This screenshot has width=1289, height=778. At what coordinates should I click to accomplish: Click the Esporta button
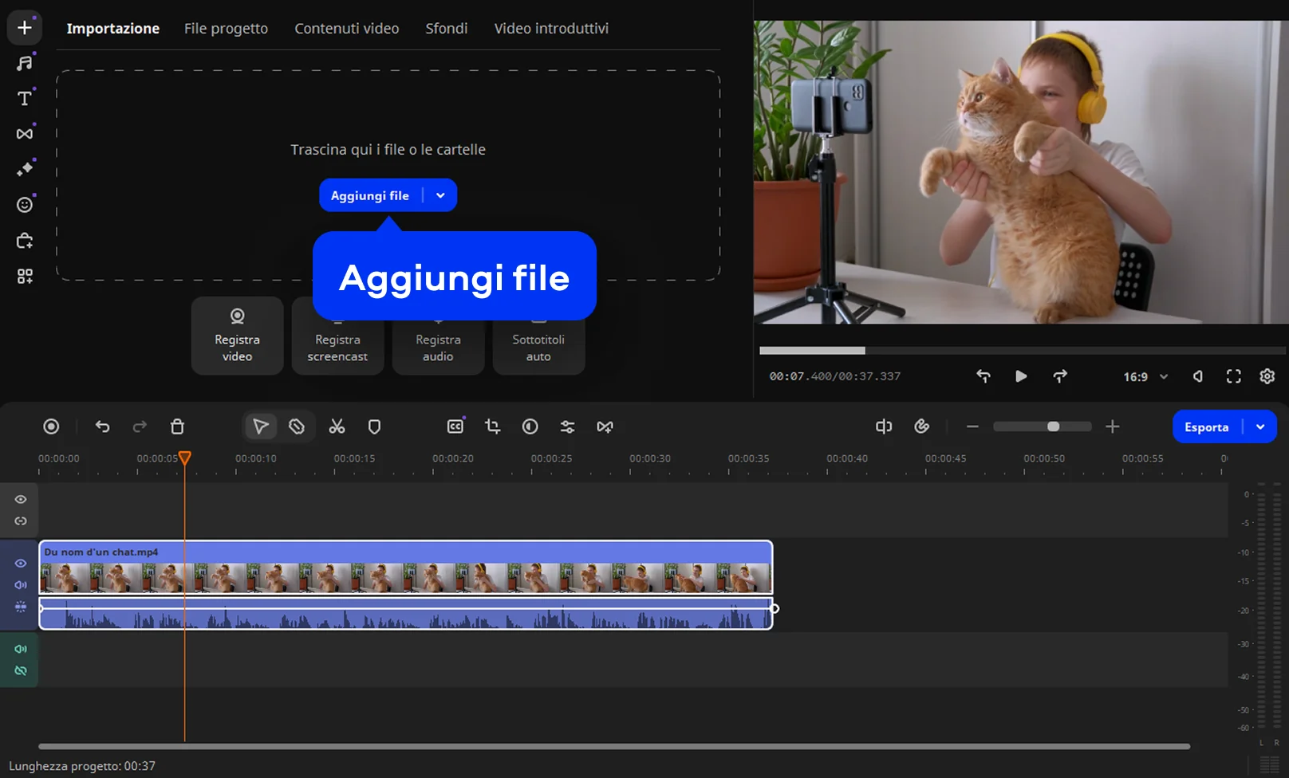(1206, 426)
